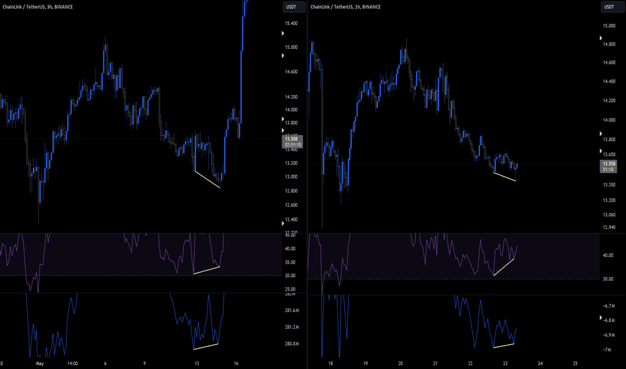This screenshot has height=369, width=626.
Task: Click the 16 date label on 3h time axis
Action: (236, 364)
